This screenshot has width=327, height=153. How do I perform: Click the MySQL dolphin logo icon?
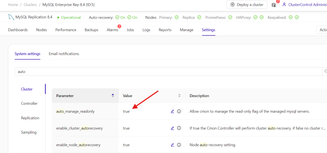pos(11,17)
